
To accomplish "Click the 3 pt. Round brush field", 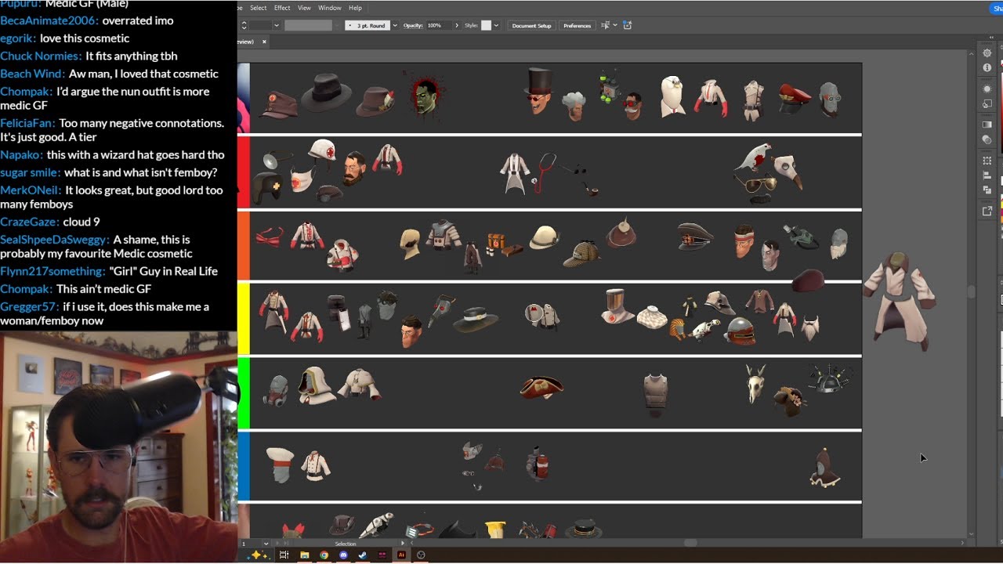I will point(368,25).
